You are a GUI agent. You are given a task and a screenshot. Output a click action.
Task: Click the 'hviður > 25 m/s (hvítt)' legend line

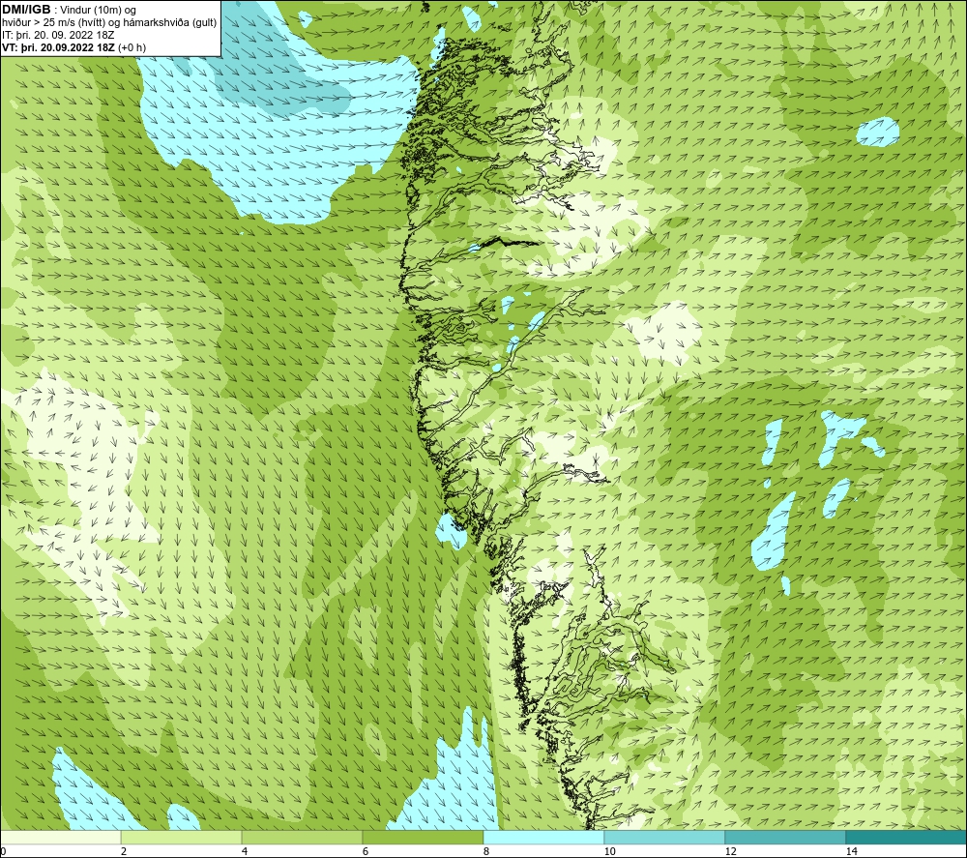pos(109,23)
